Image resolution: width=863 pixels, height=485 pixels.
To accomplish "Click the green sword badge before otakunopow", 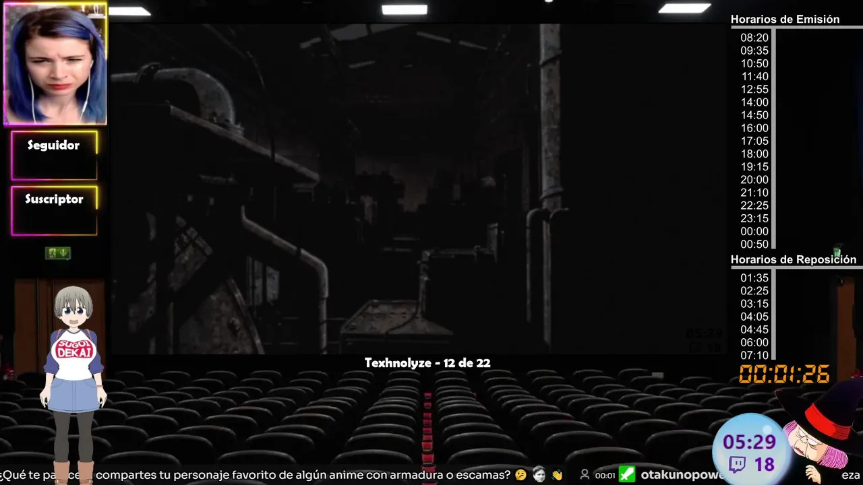I will (x=627, y=474).
